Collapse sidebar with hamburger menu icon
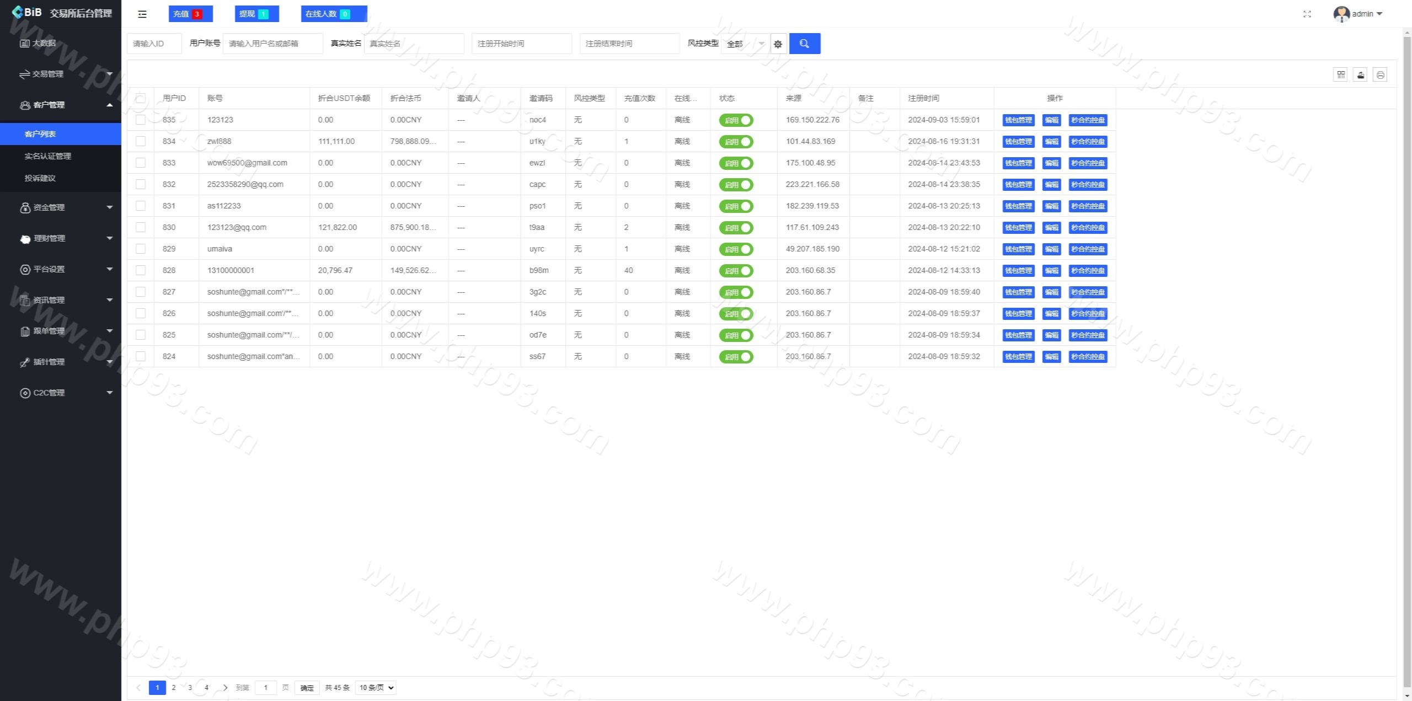 pos(142,14)
